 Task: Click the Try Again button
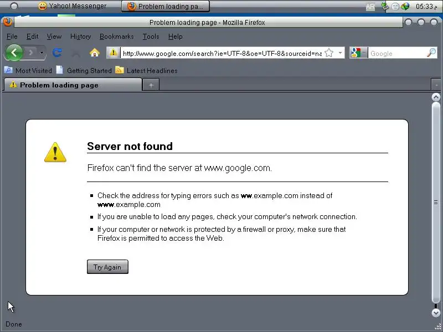click(107, 267)
